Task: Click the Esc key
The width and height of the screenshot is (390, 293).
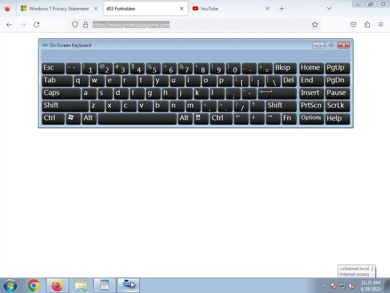Action: coord(53,68)
